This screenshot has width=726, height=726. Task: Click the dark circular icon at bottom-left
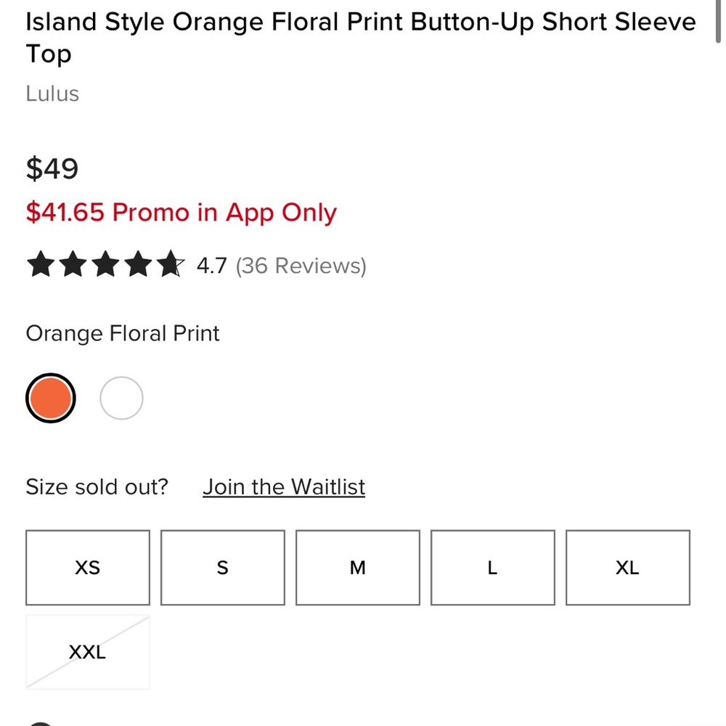tap(41, 723)
